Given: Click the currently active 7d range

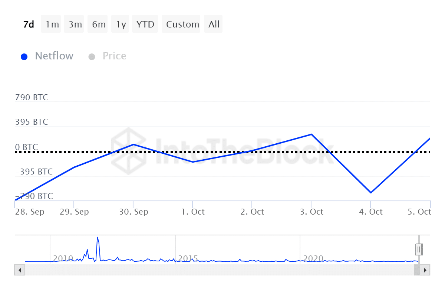Looking at the screenshot, I should click(29, 24).
